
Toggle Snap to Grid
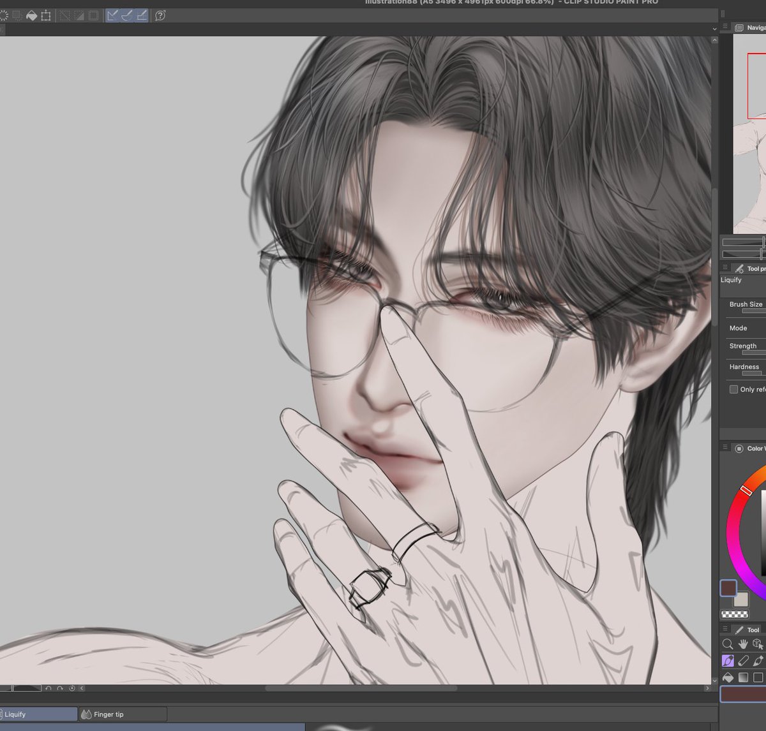coord(142,15)
